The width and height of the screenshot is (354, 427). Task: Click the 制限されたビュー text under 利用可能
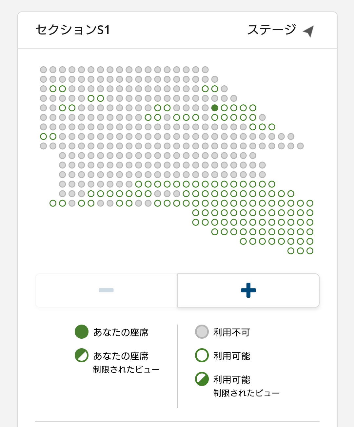246,393
